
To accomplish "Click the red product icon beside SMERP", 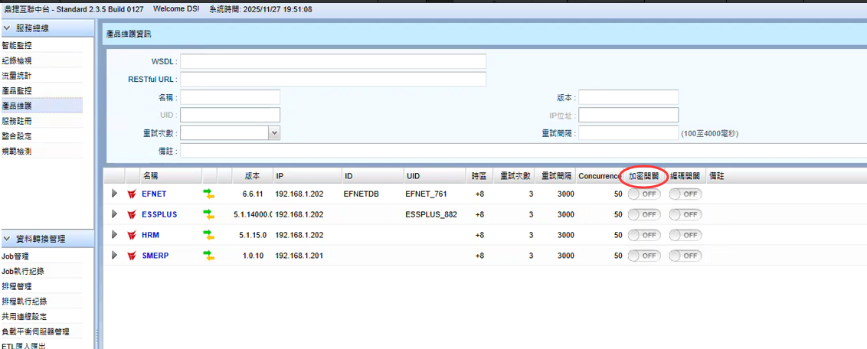I will [x=131, y=256].
